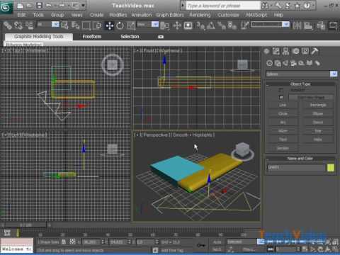This screenshot has height=255, width=340.
Task: Click the Align tool
Action: pyautogui.click(x=308, y=25)
